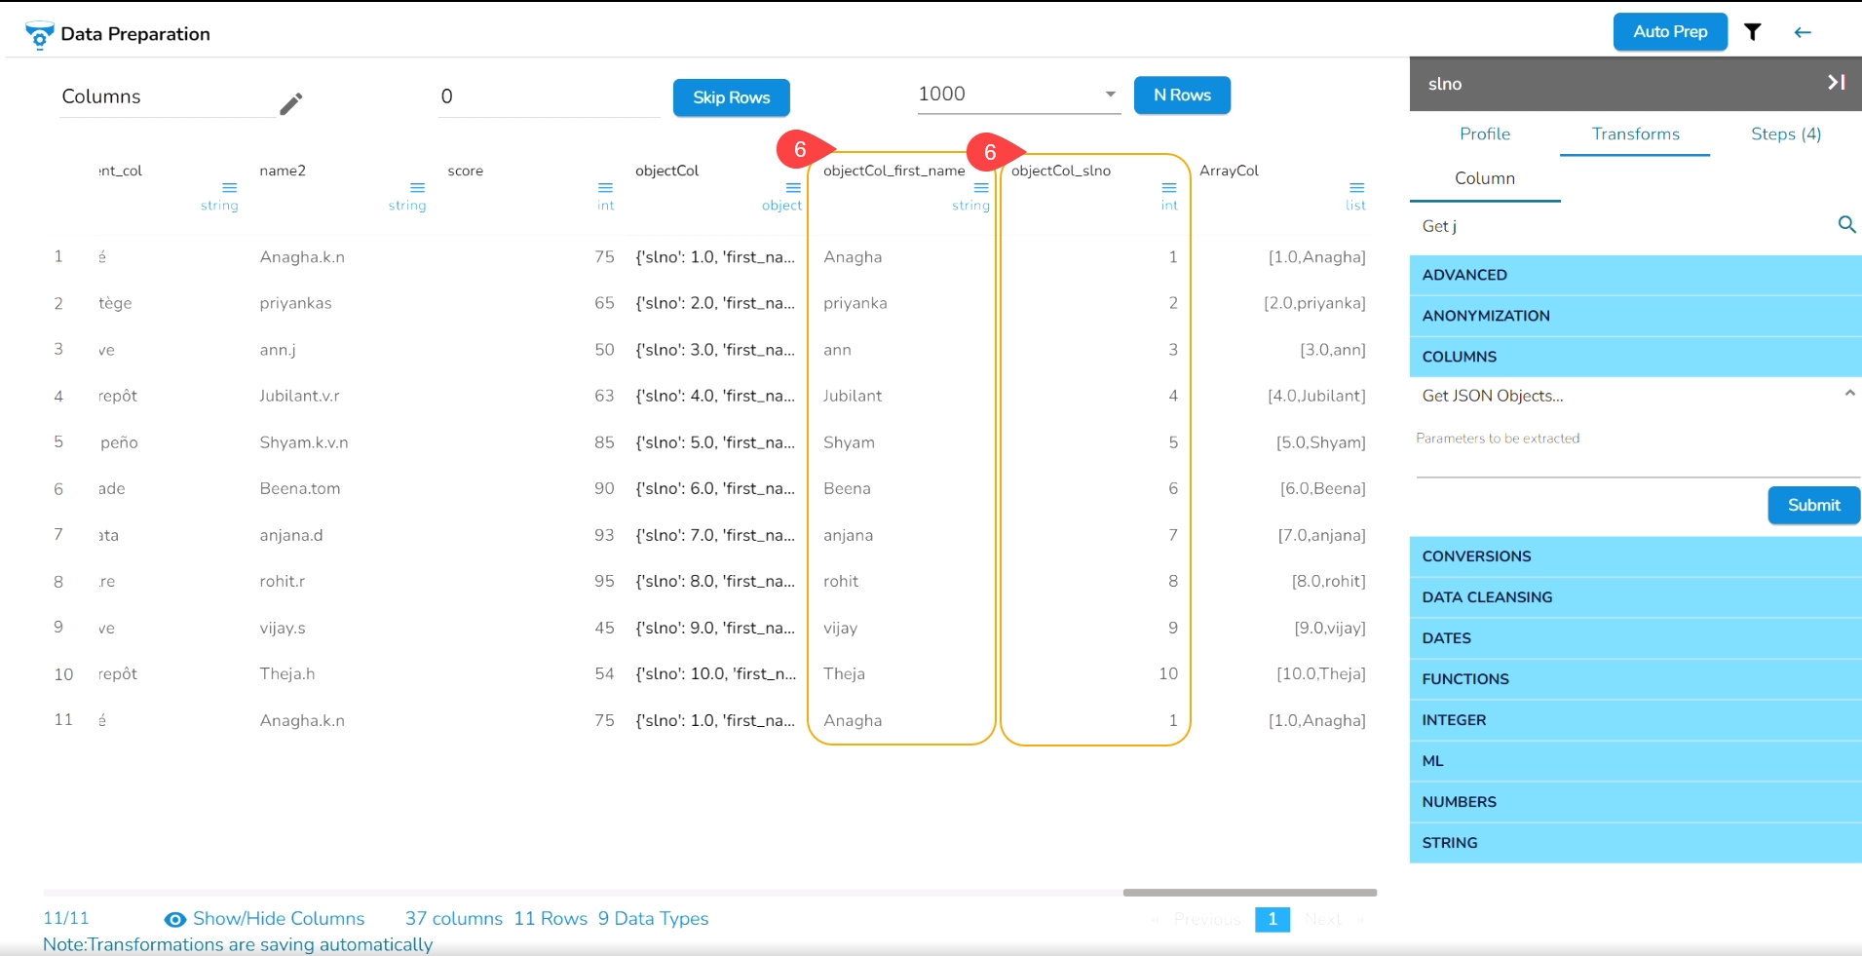Expand the FUNCTIONS transforms category

pos(1636,679)
